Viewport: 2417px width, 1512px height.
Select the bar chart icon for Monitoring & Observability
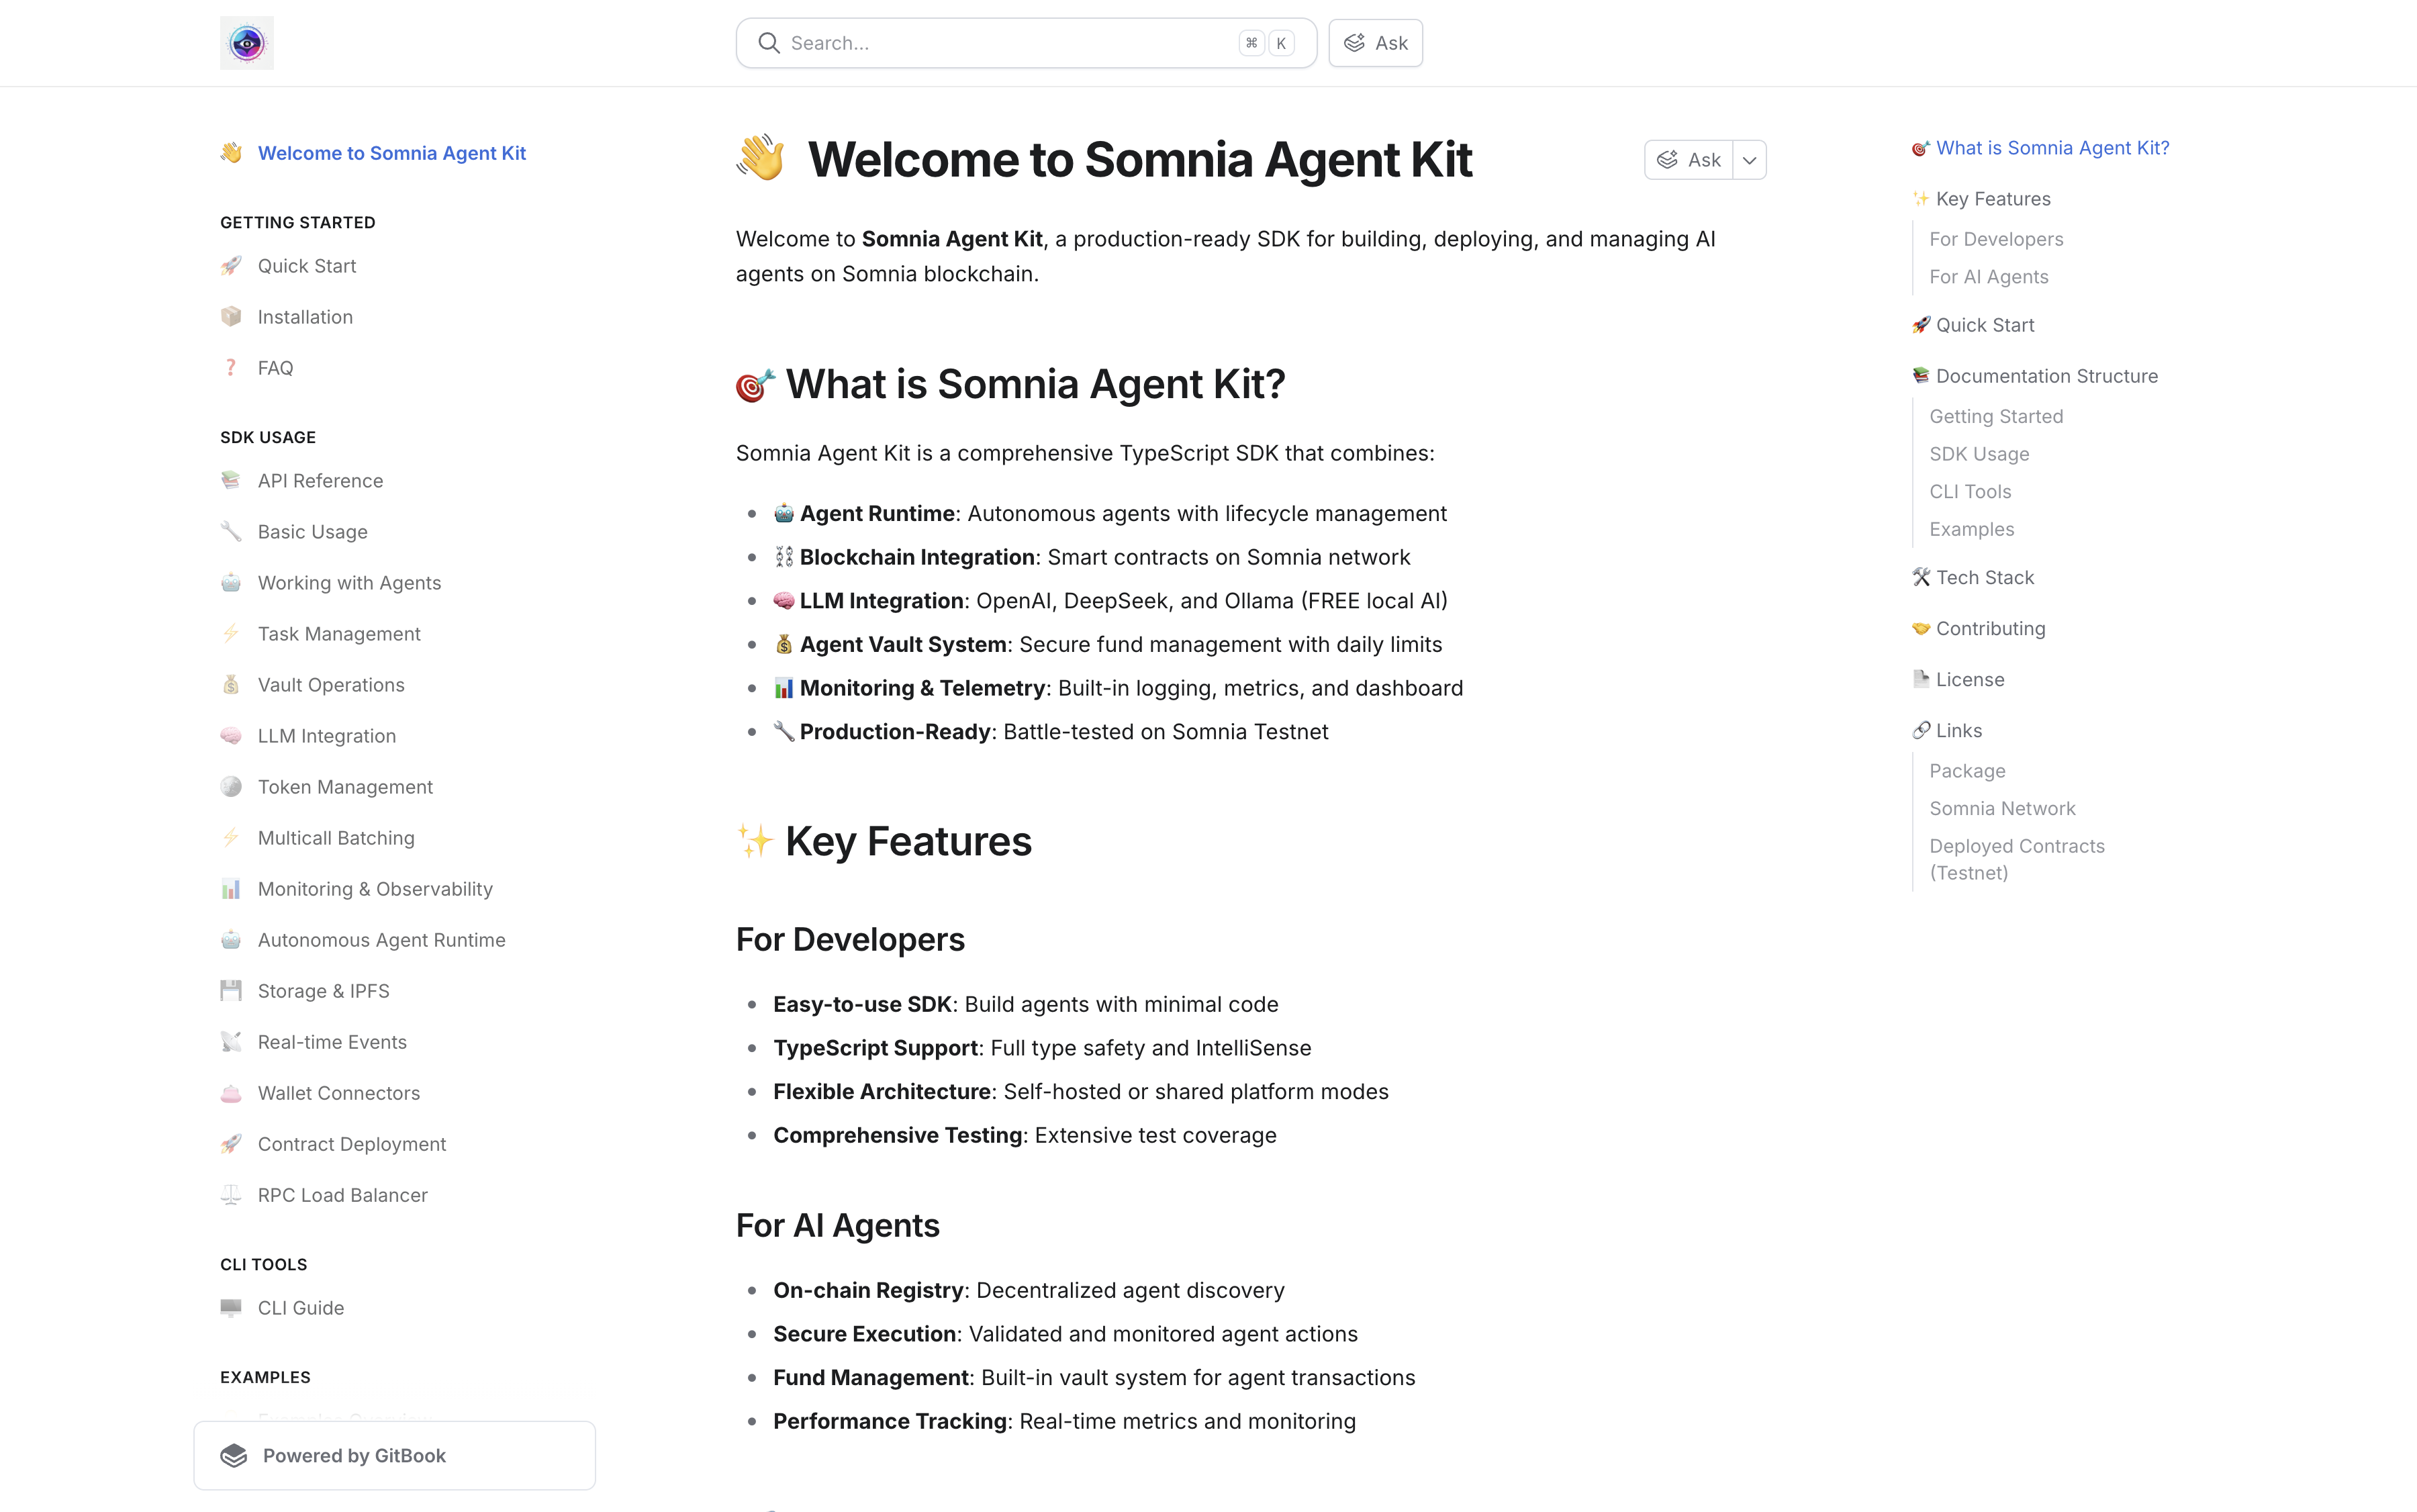click(231, 888)
